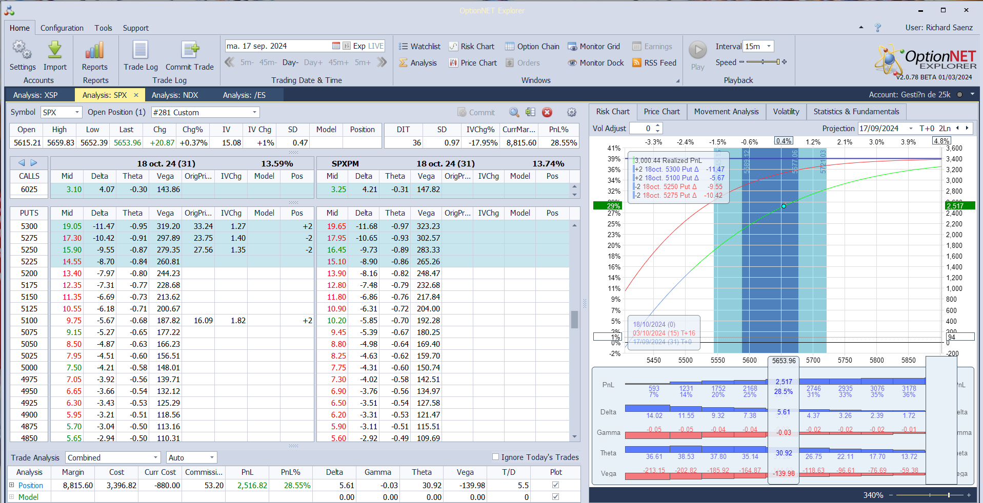Toggle the account status circle indicator
983x503 pixels.
point(959,95)
